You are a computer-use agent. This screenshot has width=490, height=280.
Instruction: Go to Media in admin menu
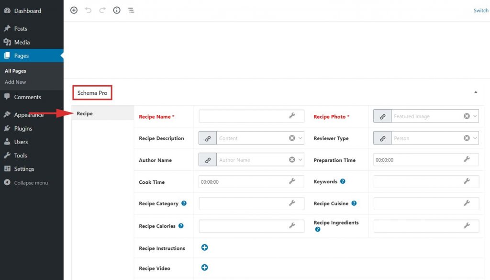pyautogui.click(x=22, y=42)
